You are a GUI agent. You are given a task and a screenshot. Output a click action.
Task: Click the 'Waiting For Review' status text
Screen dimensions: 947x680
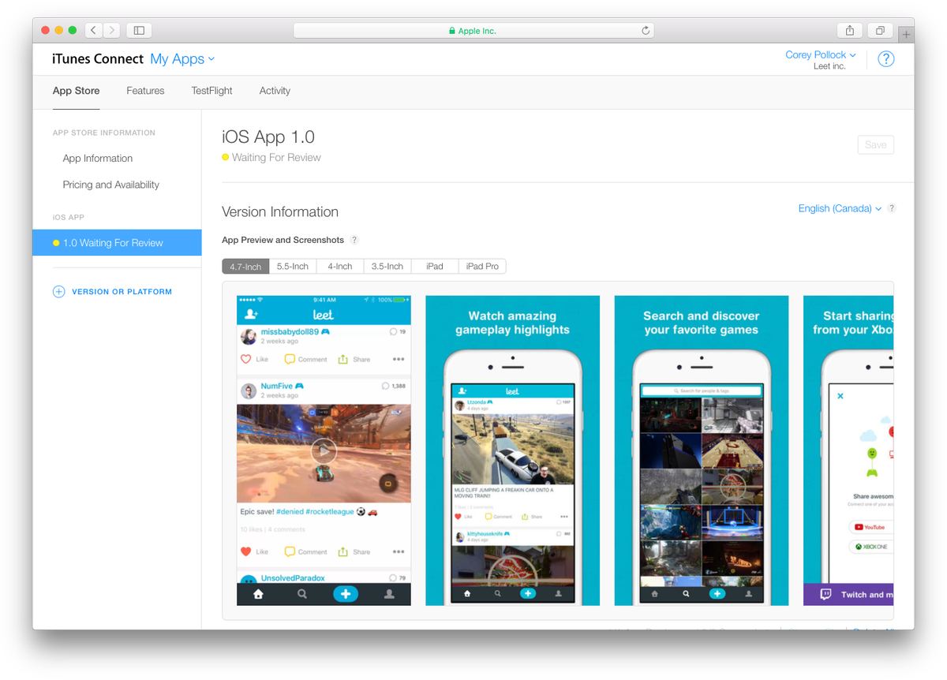click(x=276, y=158)
